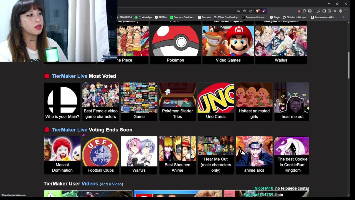Viewport: 355px width, 200px height.
Task: Open the zoom magnifier icon in address bar
Action: pos(245,11)
